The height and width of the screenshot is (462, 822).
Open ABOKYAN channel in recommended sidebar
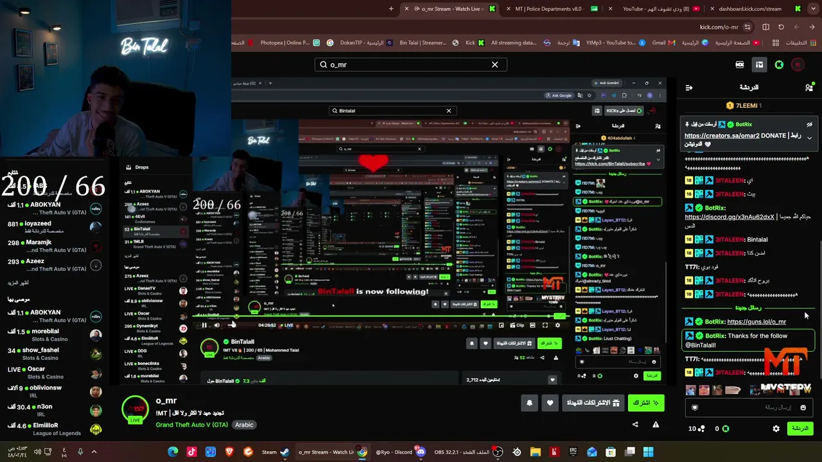tap(55, 316)
